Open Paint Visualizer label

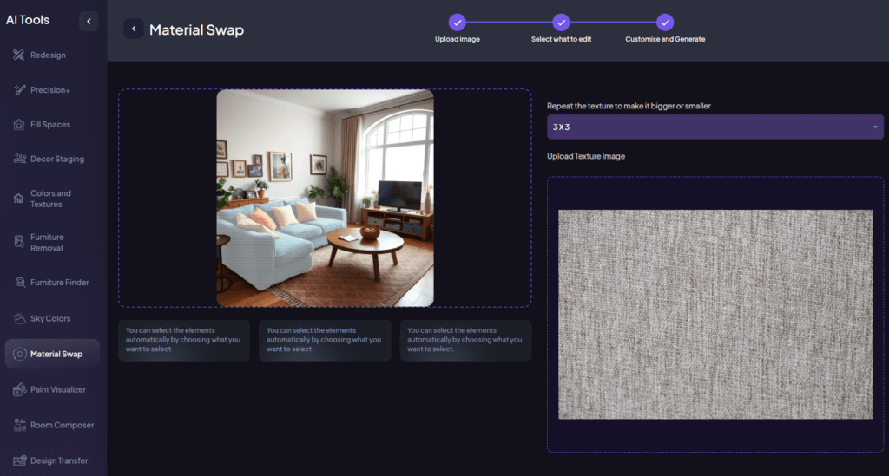click(58, 389)
